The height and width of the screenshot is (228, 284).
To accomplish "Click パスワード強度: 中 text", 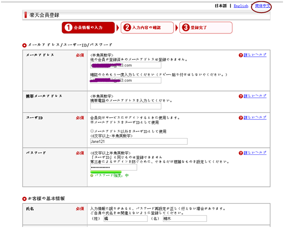I will click(112, 175).
